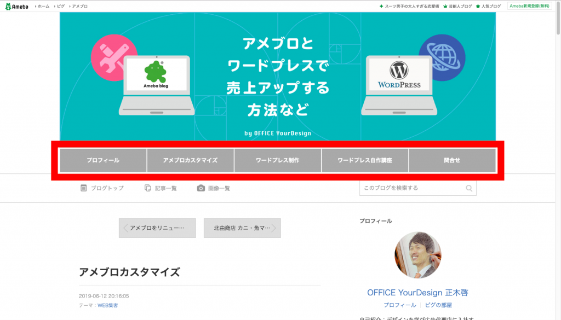Click the WordPress laptop image in banner
Screen dimensions: 561x320
click(399, 85)
